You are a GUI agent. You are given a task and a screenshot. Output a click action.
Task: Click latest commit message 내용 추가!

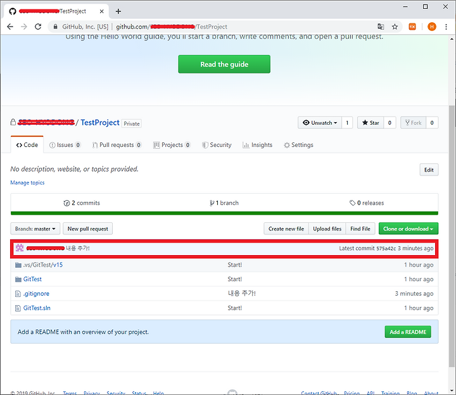tap(78, 248)
